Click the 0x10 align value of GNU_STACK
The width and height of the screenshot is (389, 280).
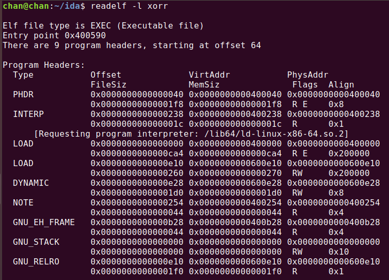339,252
